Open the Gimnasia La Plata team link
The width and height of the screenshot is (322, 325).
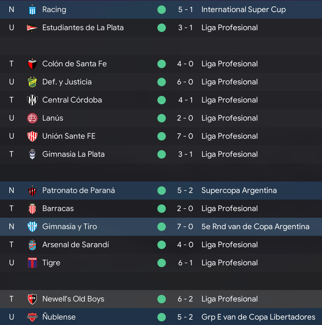(x=73, y=154)
